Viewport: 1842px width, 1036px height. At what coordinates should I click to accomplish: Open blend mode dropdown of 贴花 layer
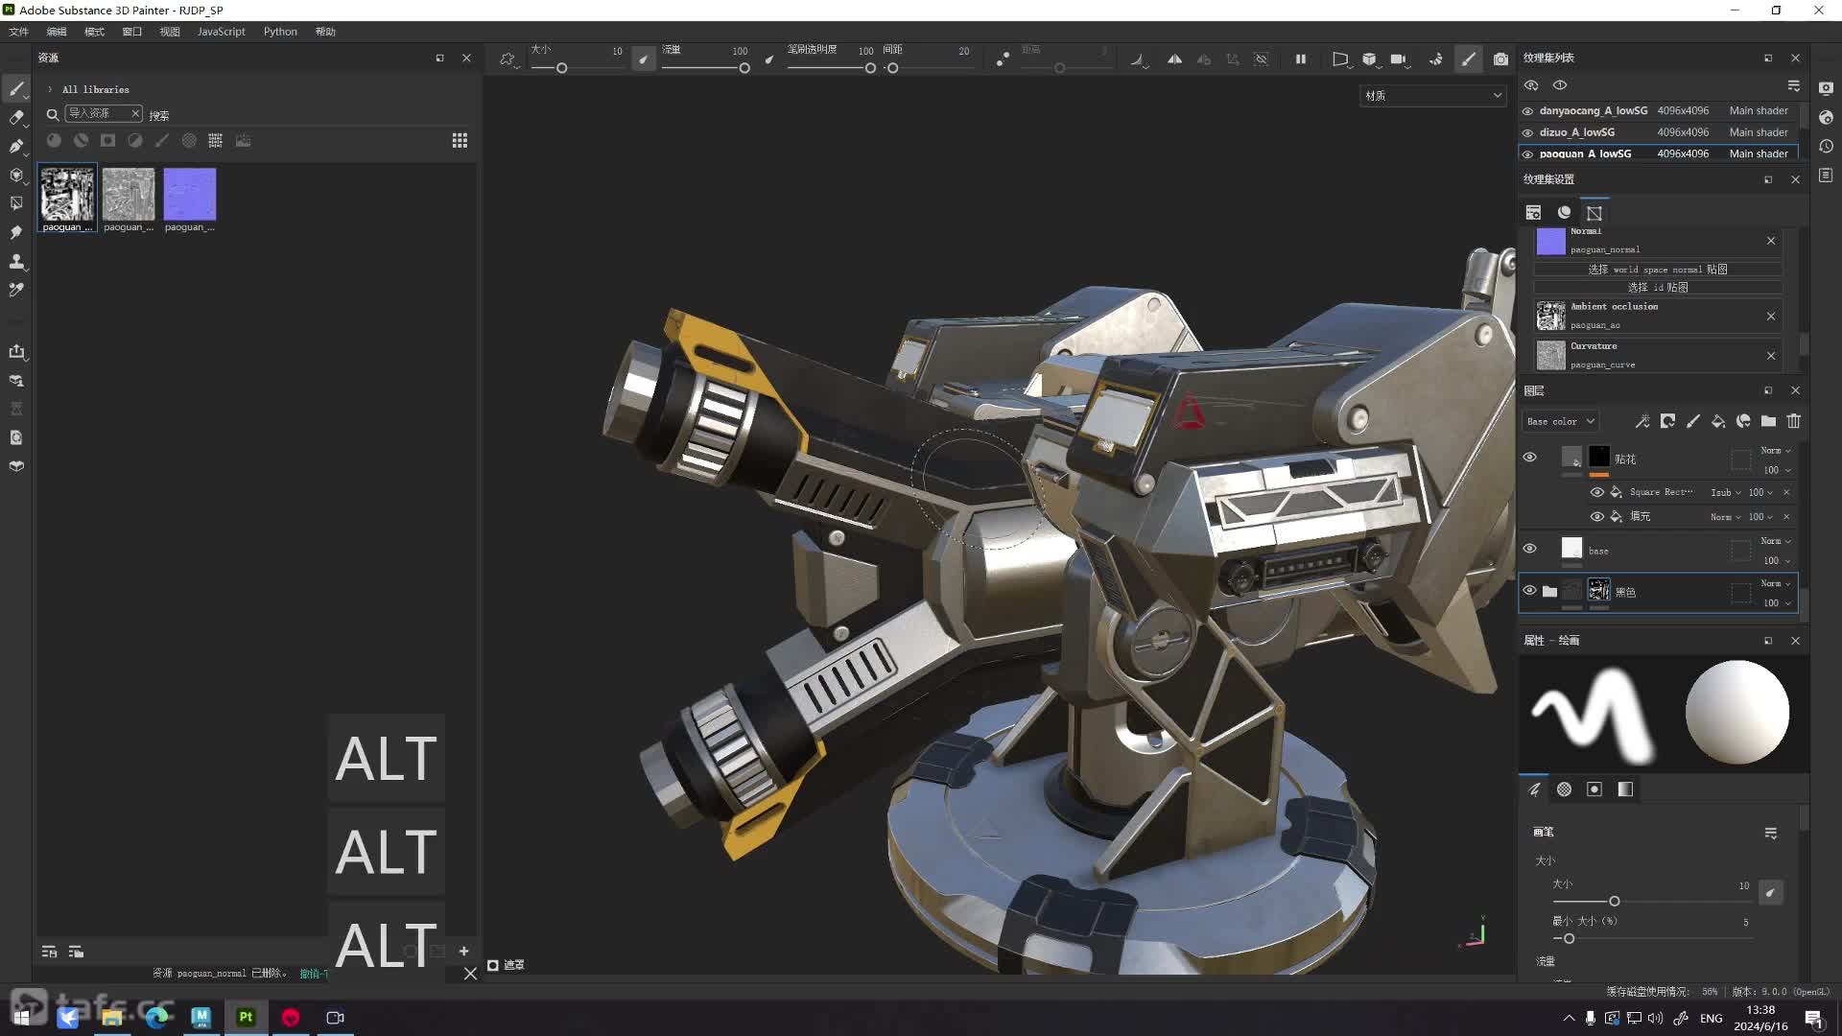click(x=1776, y=450)
